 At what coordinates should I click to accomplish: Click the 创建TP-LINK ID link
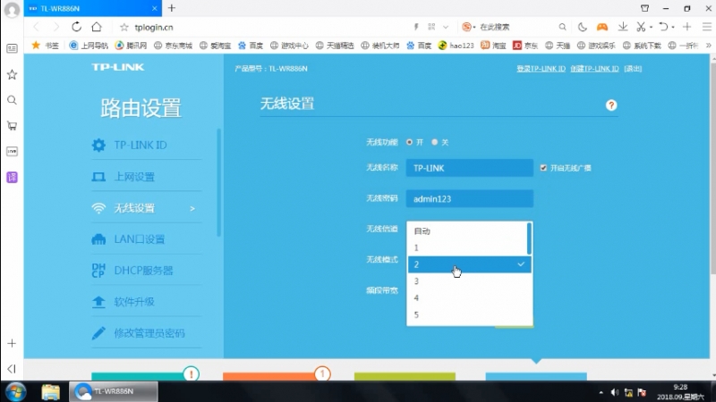(x=594, y=69)
